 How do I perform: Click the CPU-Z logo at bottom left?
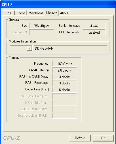12,138
